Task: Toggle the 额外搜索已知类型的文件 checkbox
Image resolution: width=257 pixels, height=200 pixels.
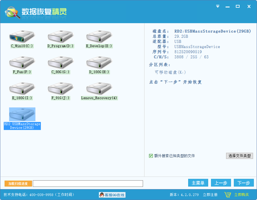Action: (151, 156)
